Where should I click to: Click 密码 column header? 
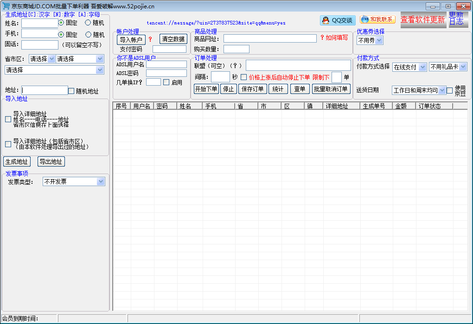tap(165, 106)
